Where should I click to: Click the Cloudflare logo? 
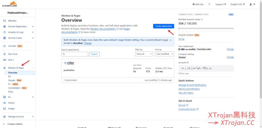point(9,4)
